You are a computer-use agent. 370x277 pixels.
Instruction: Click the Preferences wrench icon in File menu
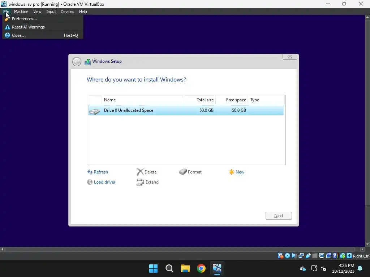coord(7,19)
